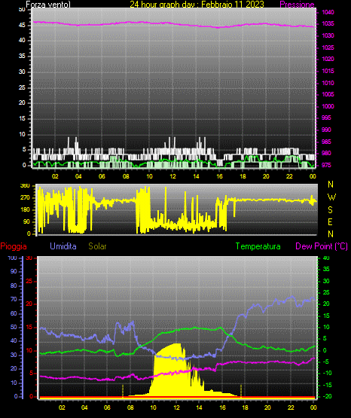Click the Pressione legend label
Image resolution: width=351 pixels, height=418 pixels.
(297, 5)
